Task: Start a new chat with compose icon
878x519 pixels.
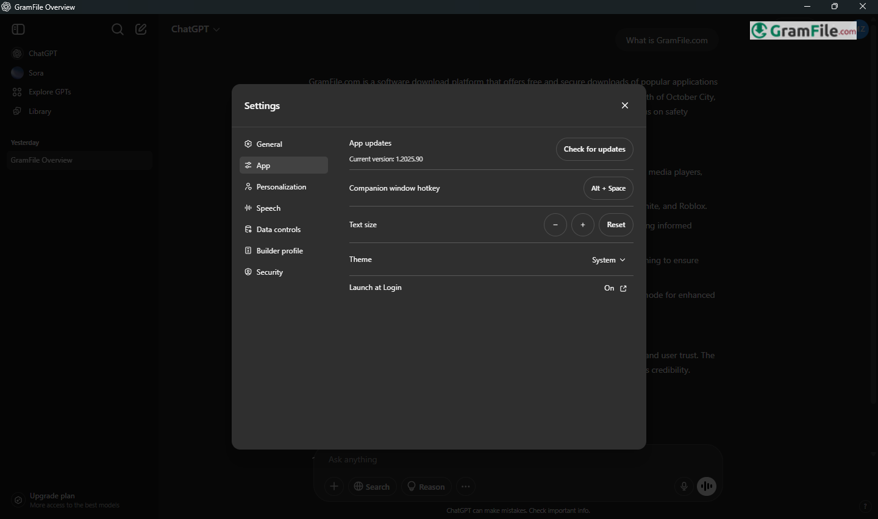Action: pyautogui.click(x=141, y=29)
